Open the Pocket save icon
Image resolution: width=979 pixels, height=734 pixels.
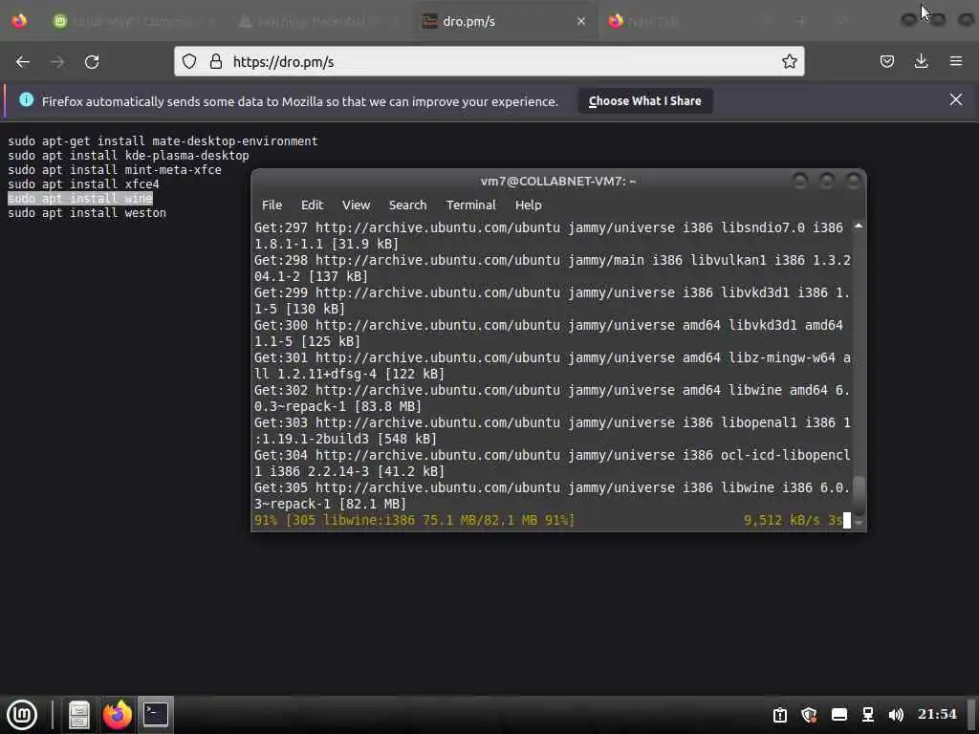pyautogui.click(x=886, y=61)
